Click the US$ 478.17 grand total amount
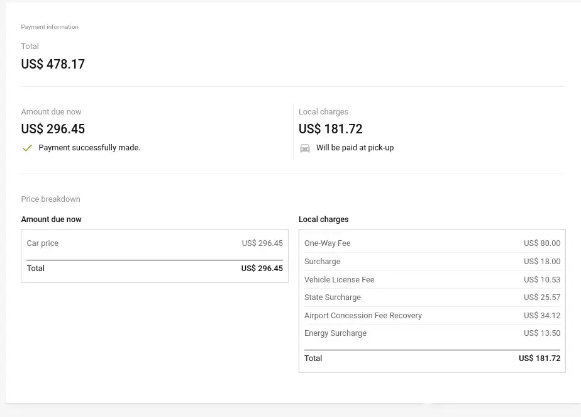 53,64
